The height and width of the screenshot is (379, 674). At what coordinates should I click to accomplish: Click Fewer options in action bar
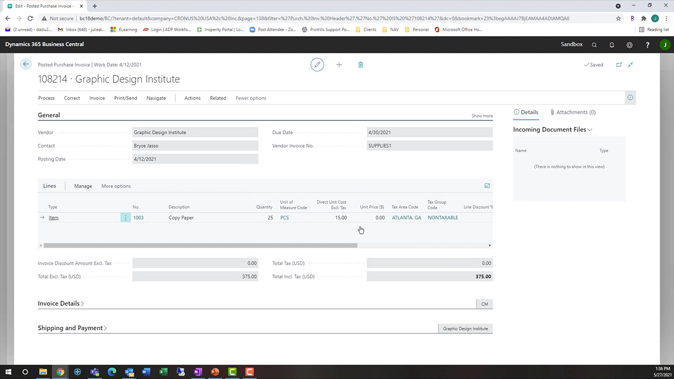(x=251, y=98)
